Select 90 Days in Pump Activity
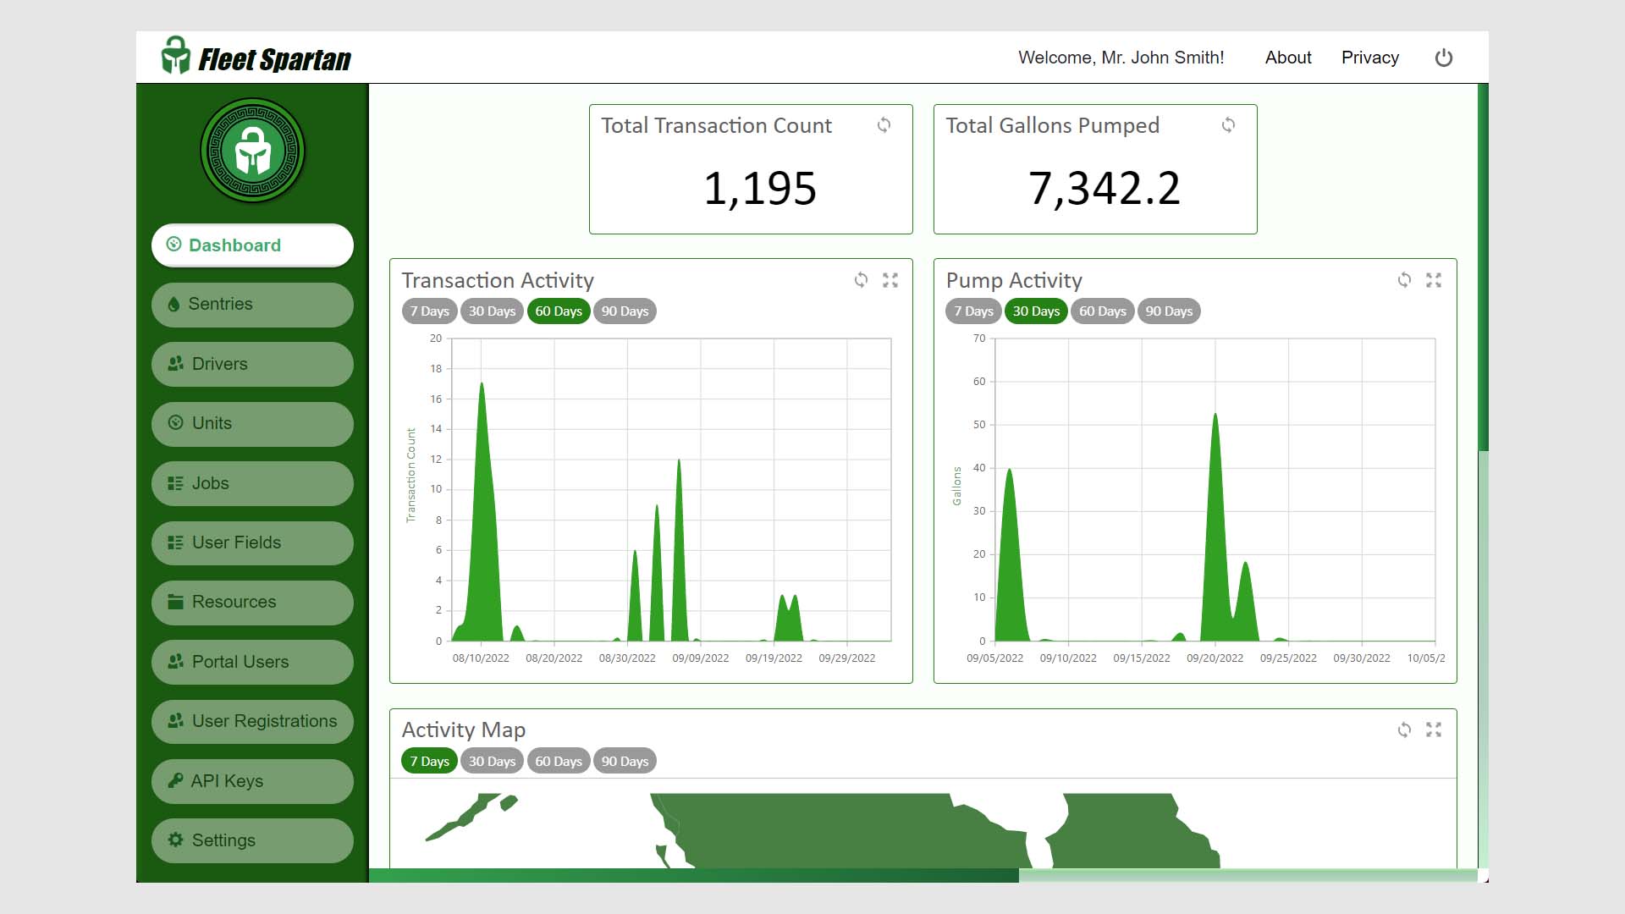Image resolution: width=1625 pixels, height=914 pixels. click(x=1169, y=311)
